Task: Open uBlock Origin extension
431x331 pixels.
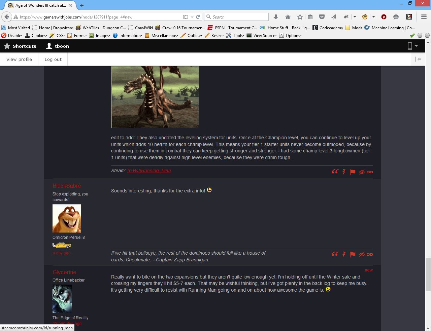Action: point(384,17)
